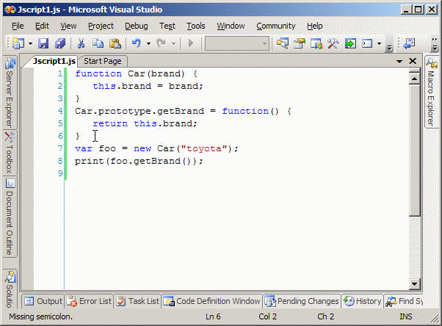Open the Debug menu
This screenshot has height=326, width=442.
click(x=136, y=26)
